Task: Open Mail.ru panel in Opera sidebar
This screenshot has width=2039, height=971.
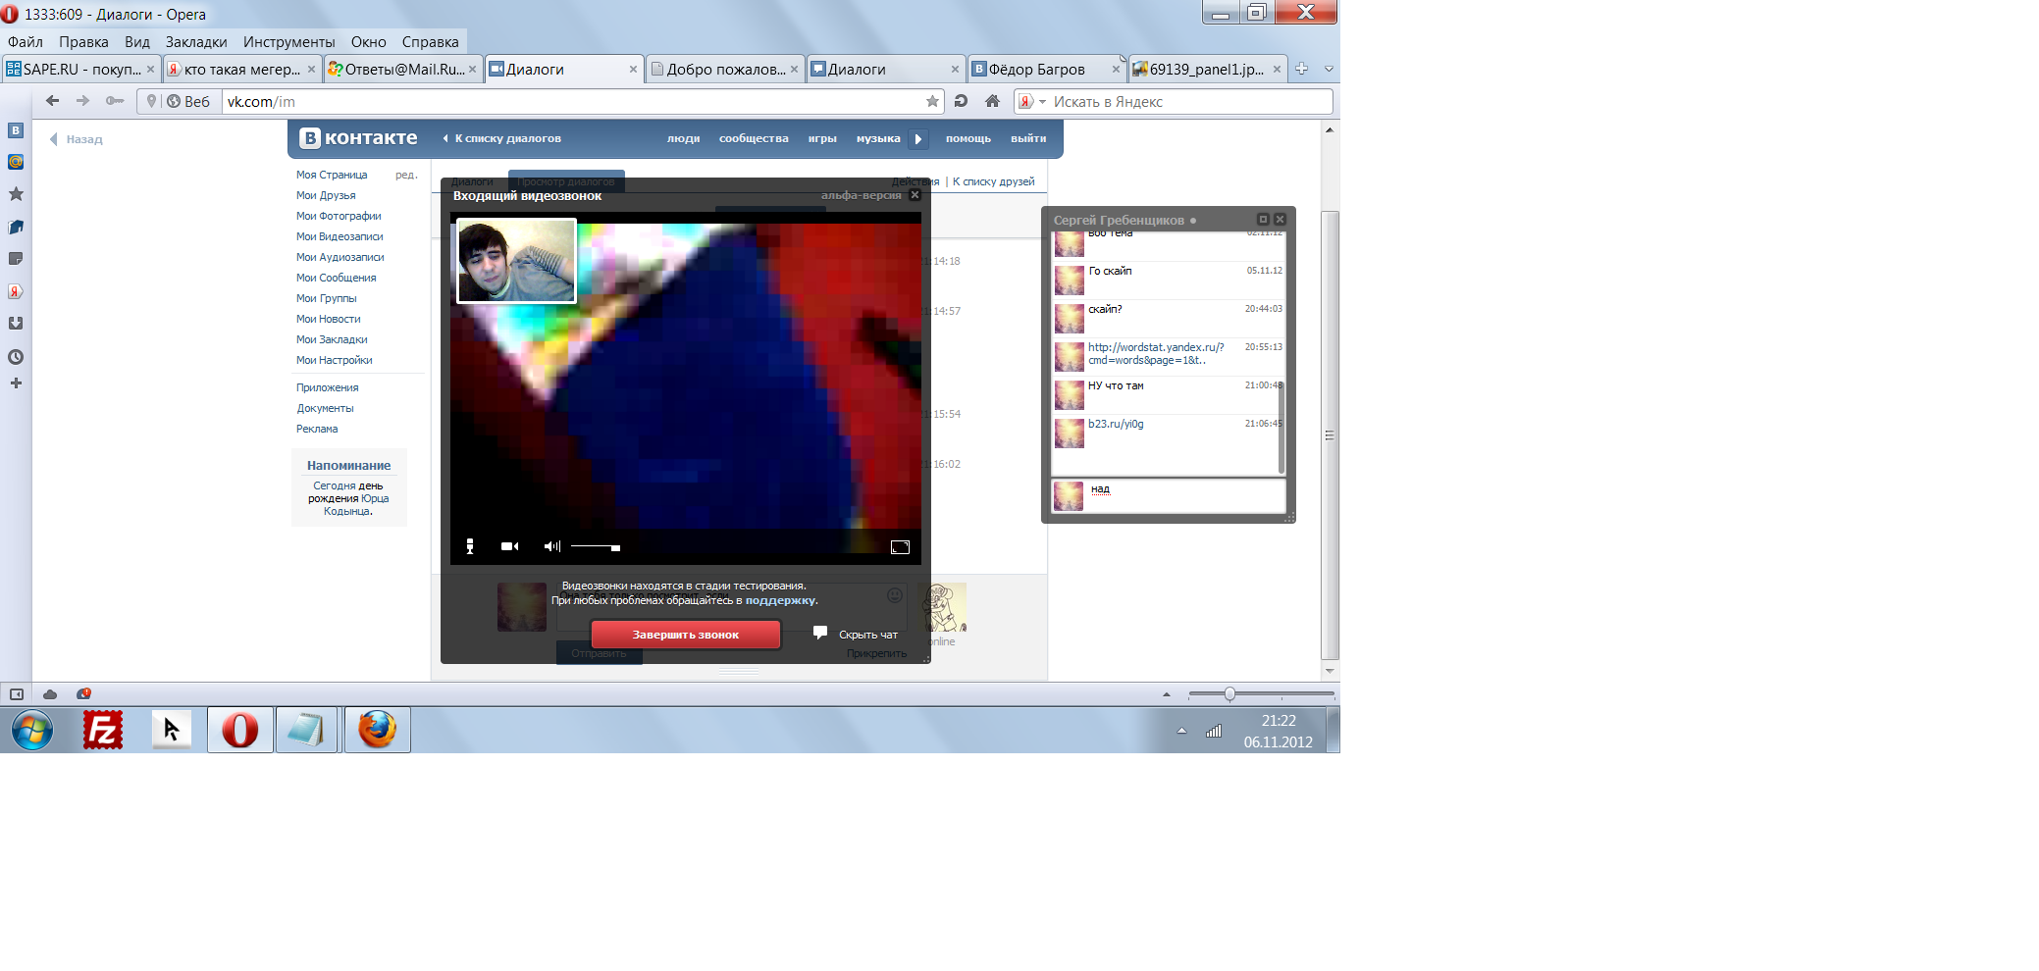Action: [16, 162]
